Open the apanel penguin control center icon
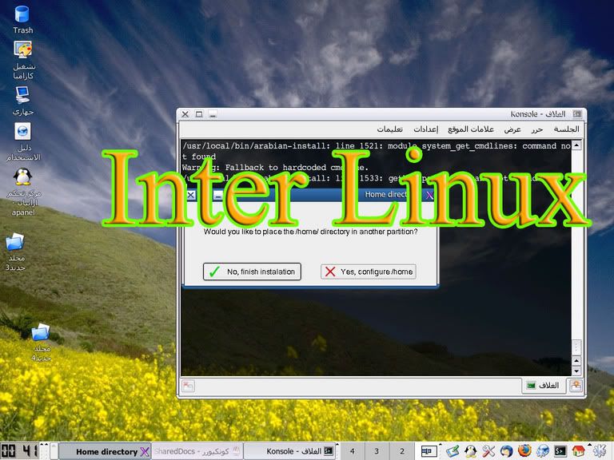Viewport: 614px width, 460px height. 22,176
